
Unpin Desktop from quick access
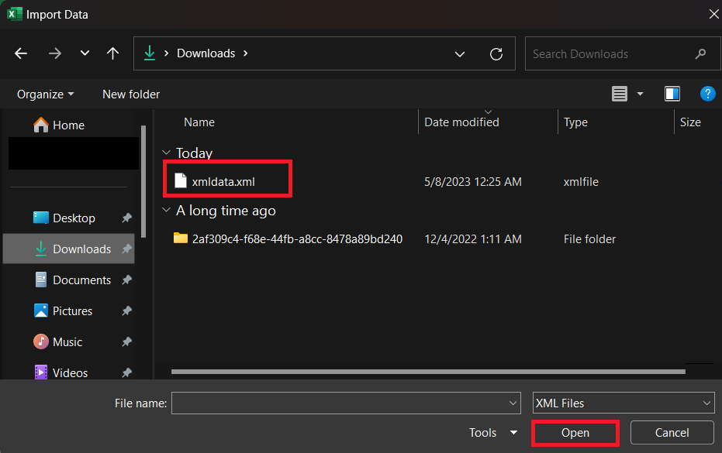[126, 218]
